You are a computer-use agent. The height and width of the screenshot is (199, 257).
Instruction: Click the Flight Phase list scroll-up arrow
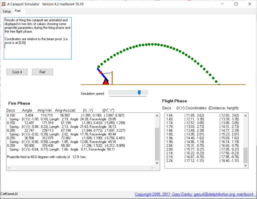point(245,115)
